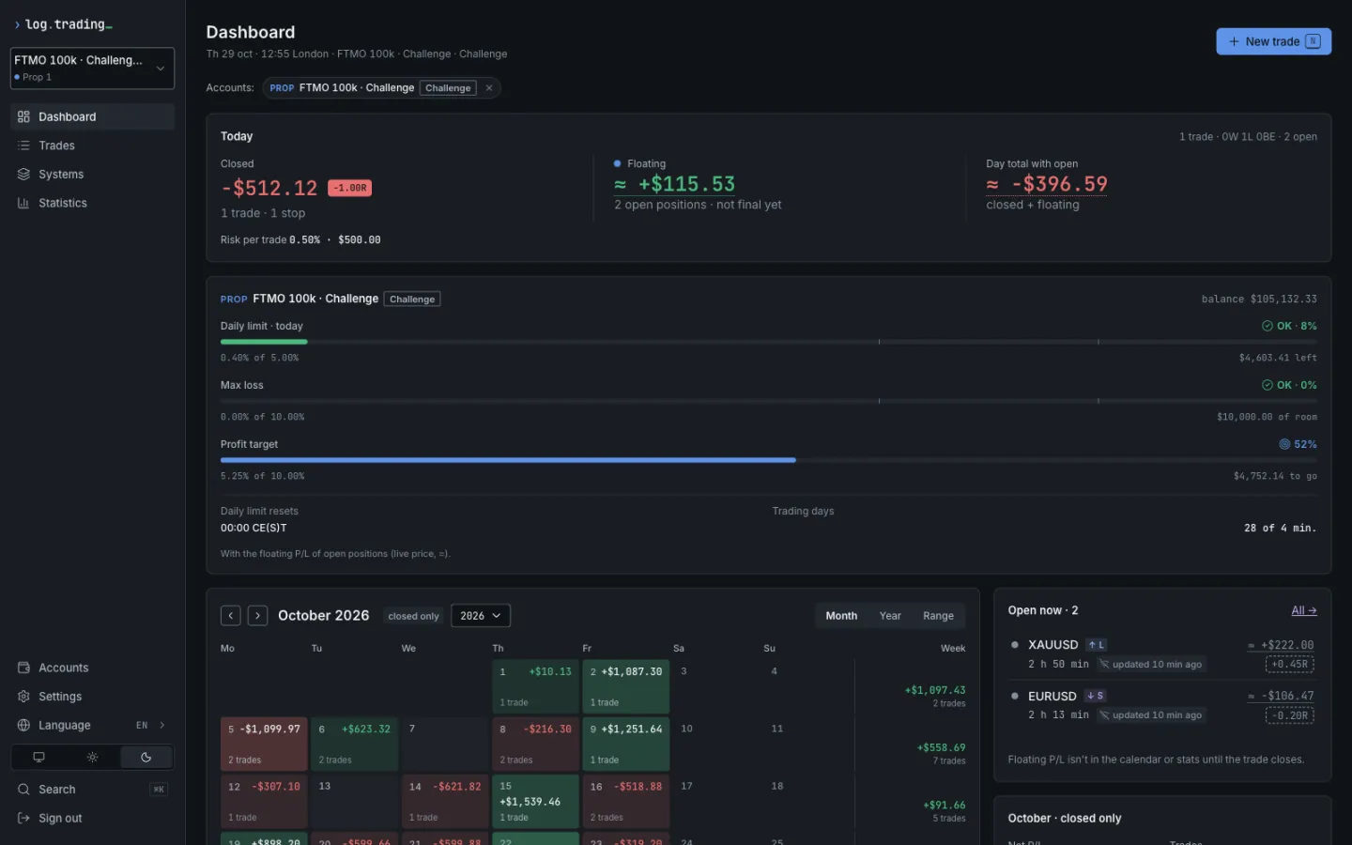The height and width of the screenshot is (845, 1352).
Task: Click the New trade button
Action: pos(1273,41)
